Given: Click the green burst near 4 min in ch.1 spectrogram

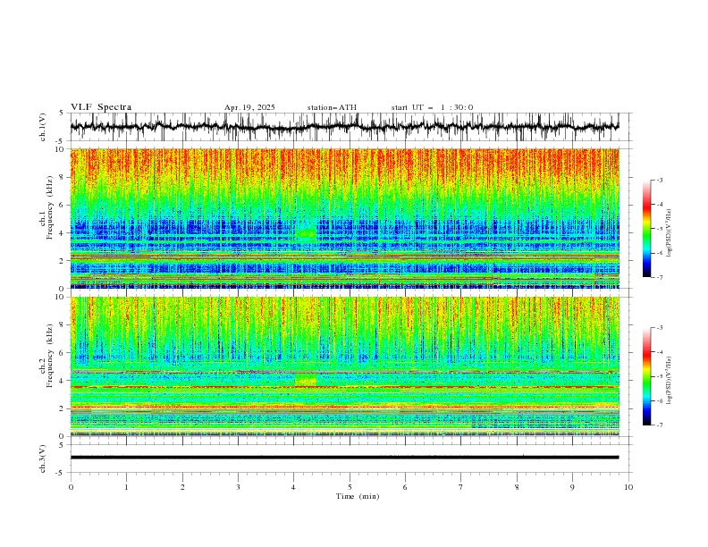Looking at the screenshot, I should click(307, 233).
